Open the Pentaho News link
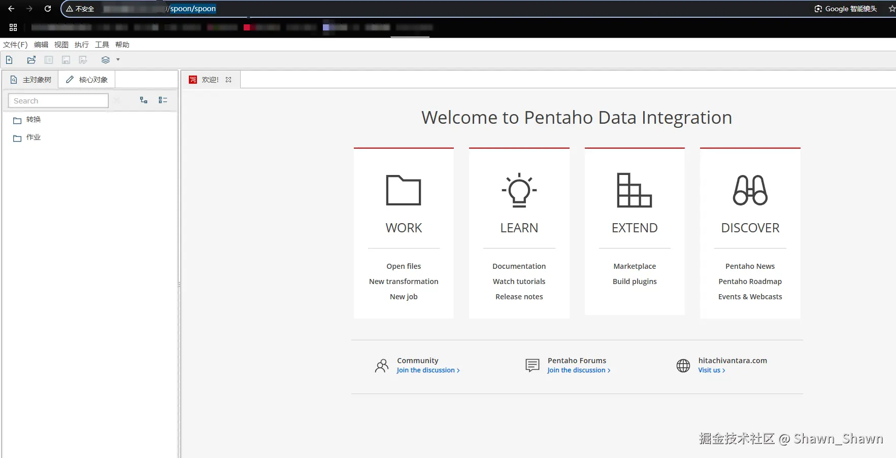The height and width of the screenshot is (458, 896). tap(750, 266)
